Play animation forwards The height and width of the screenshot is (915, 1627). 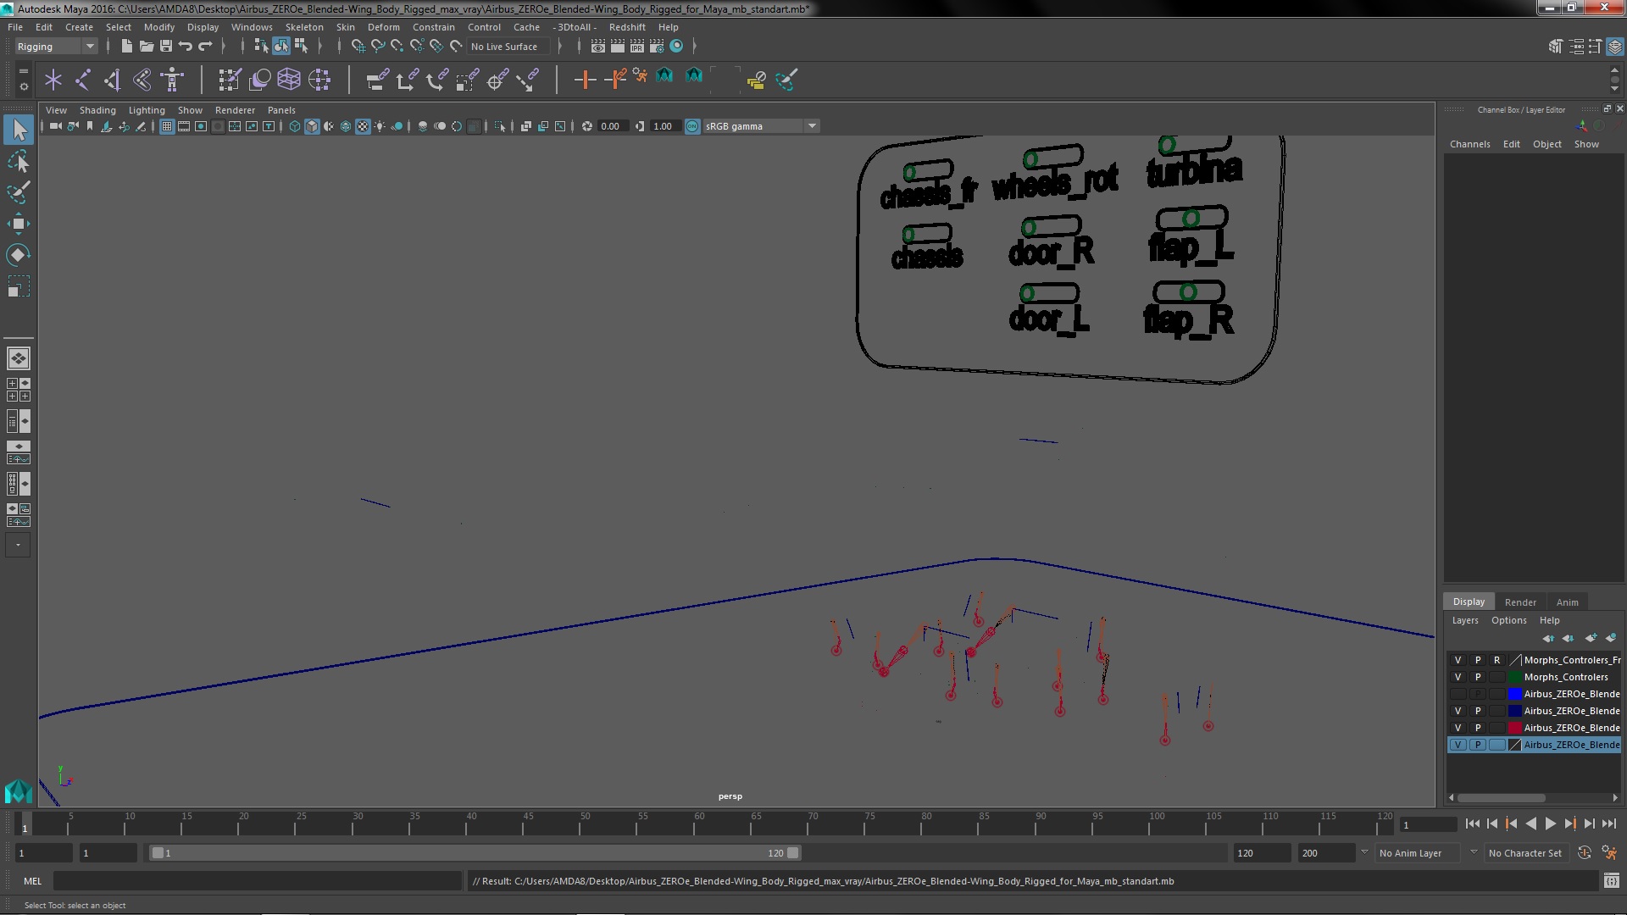[1550, 823]
